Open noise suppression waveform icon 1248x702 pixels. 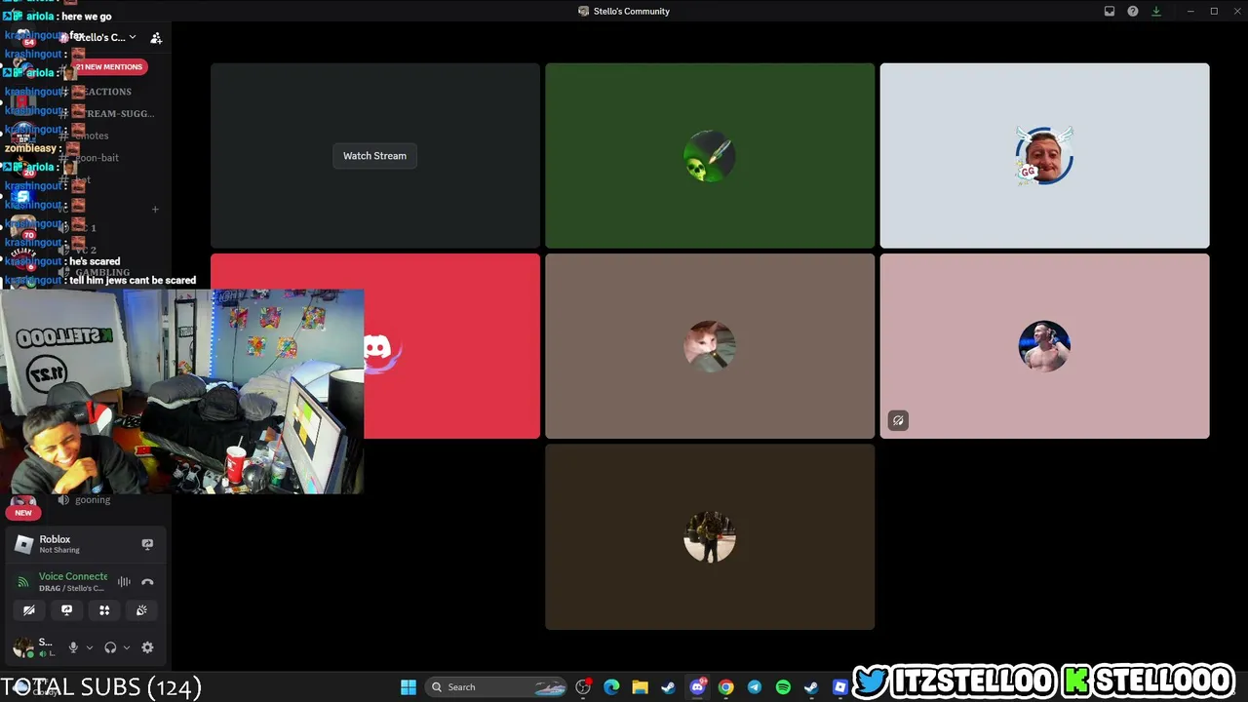(x=124, y=582)
